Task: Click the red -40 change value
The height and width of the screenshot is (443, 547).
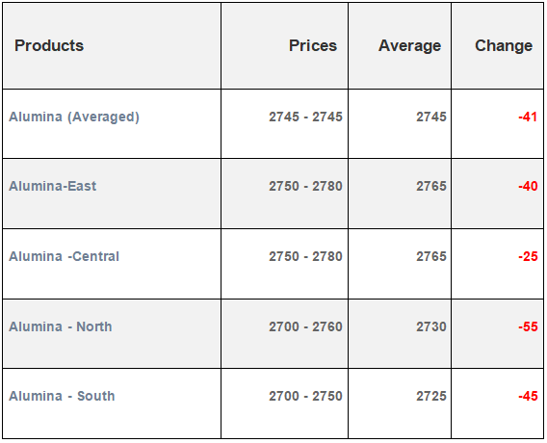Action: [x=528, y=186]
